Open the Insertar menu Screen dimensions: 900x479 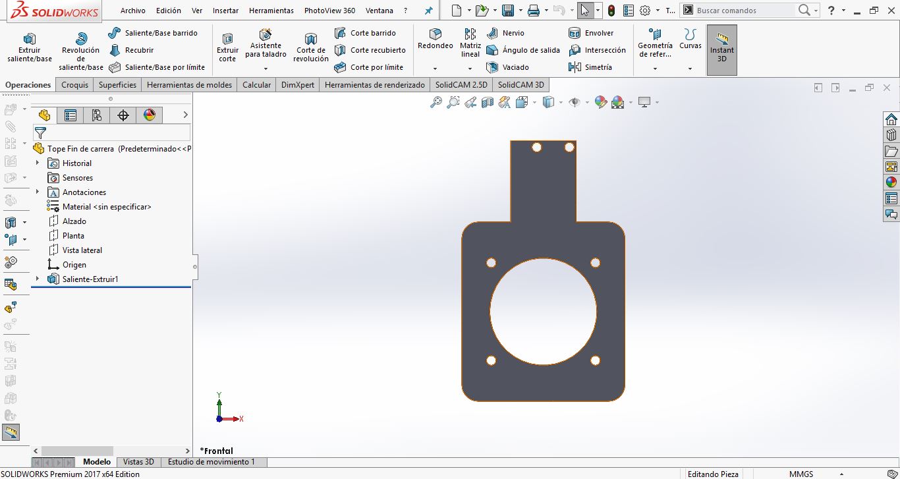coord(226,11)
